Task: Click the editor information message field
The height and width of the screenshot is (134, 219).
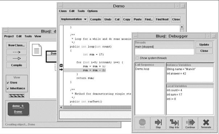Action: 95,115
